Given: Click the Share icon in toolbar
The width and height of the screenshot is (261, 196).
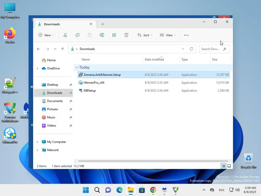Looking at the screenshot, I should pyautogui.click(x=114, y=35).
